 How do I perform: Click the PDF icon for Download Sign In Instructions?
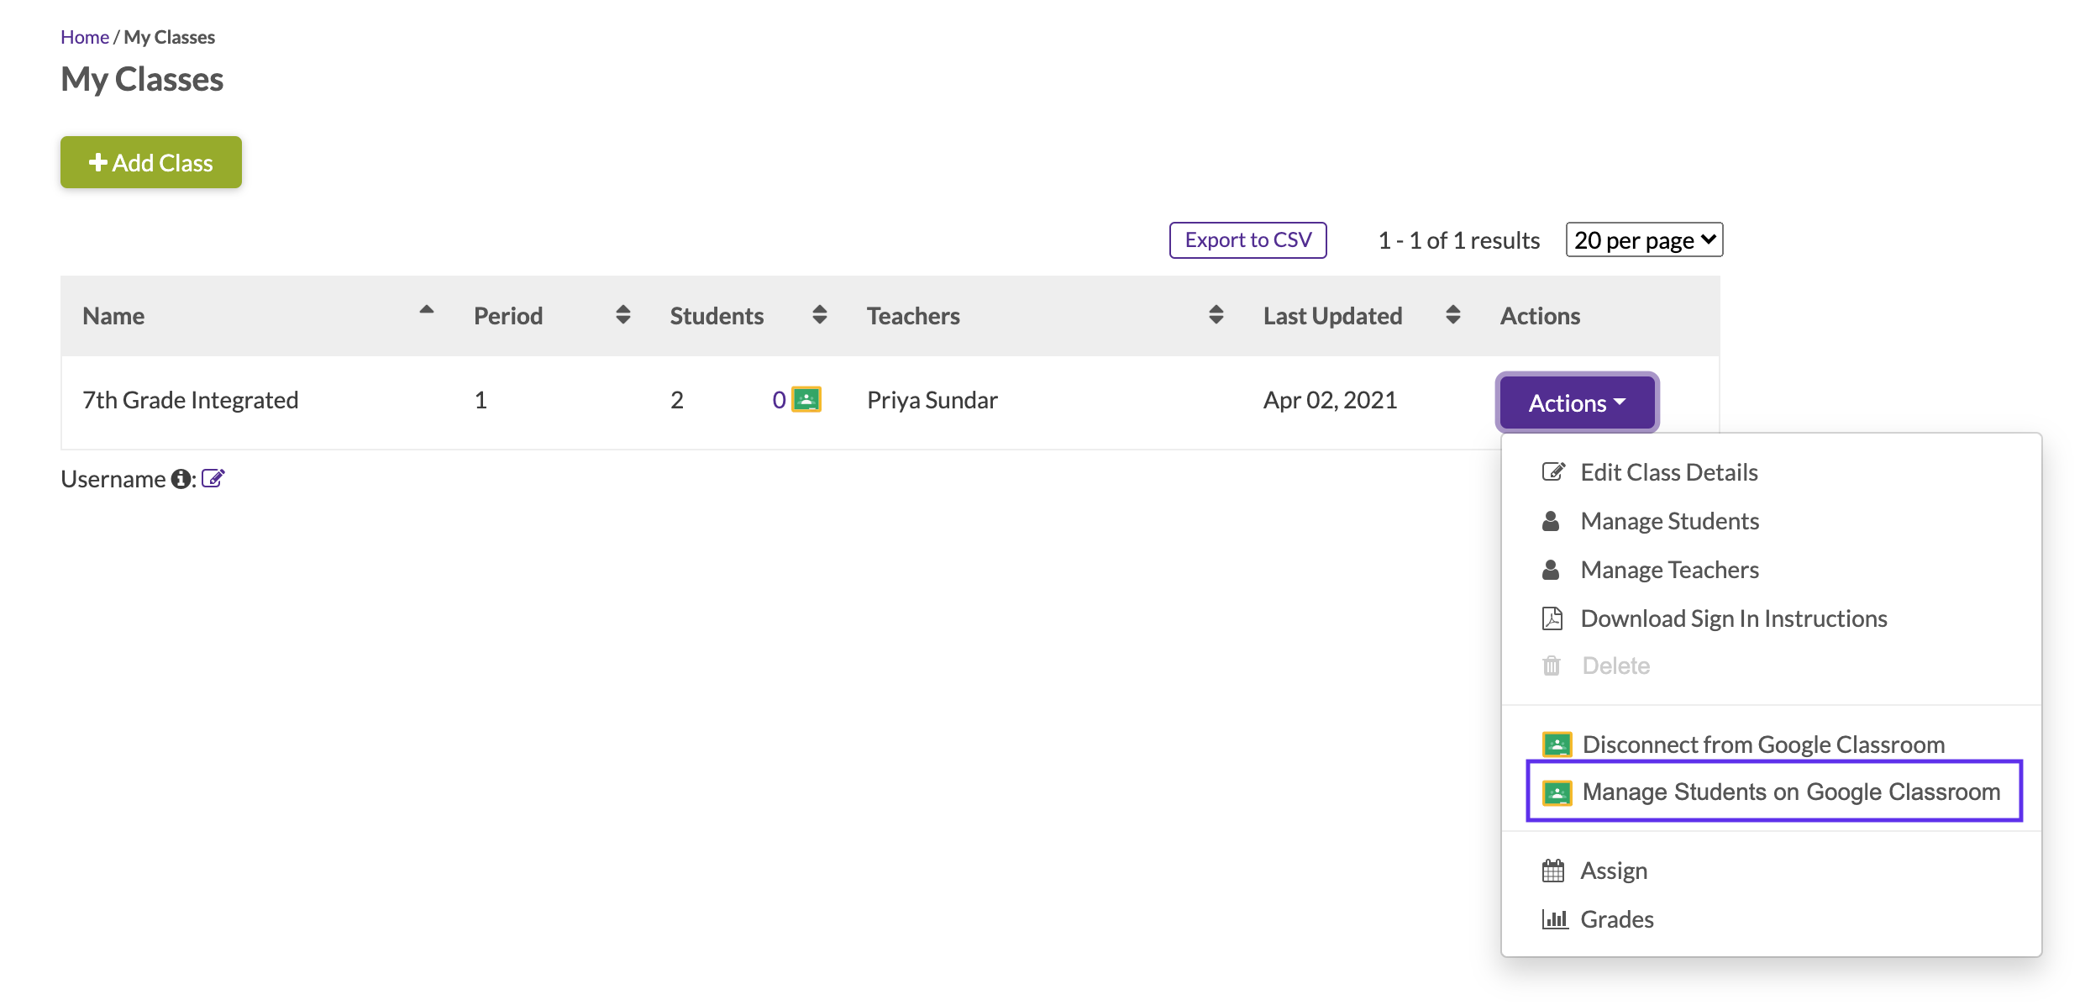point(1553,618)
